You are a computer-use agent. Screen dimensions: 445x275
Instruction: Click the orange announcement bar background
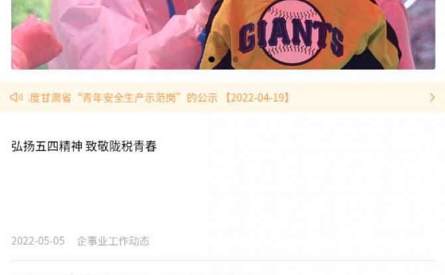tap(355, 97)
